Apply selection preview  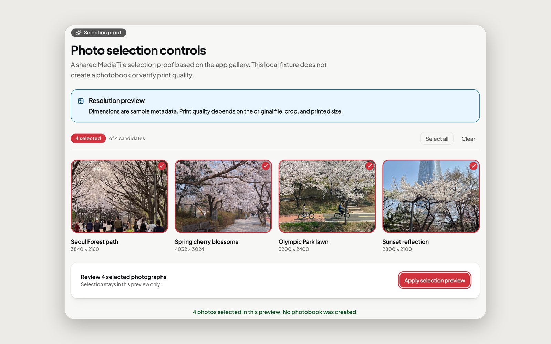point(435,280)
